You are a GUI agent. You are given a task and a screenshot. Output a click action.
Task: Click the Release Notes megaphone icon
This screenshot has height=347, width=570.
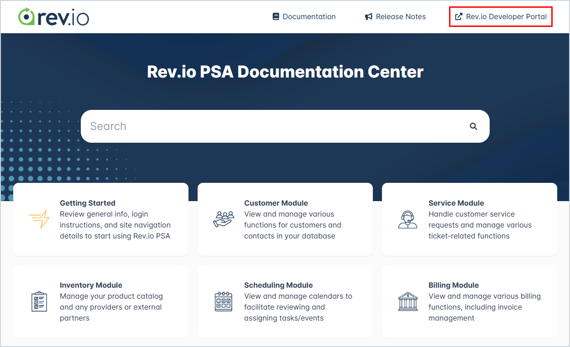(x=369, y=17)
